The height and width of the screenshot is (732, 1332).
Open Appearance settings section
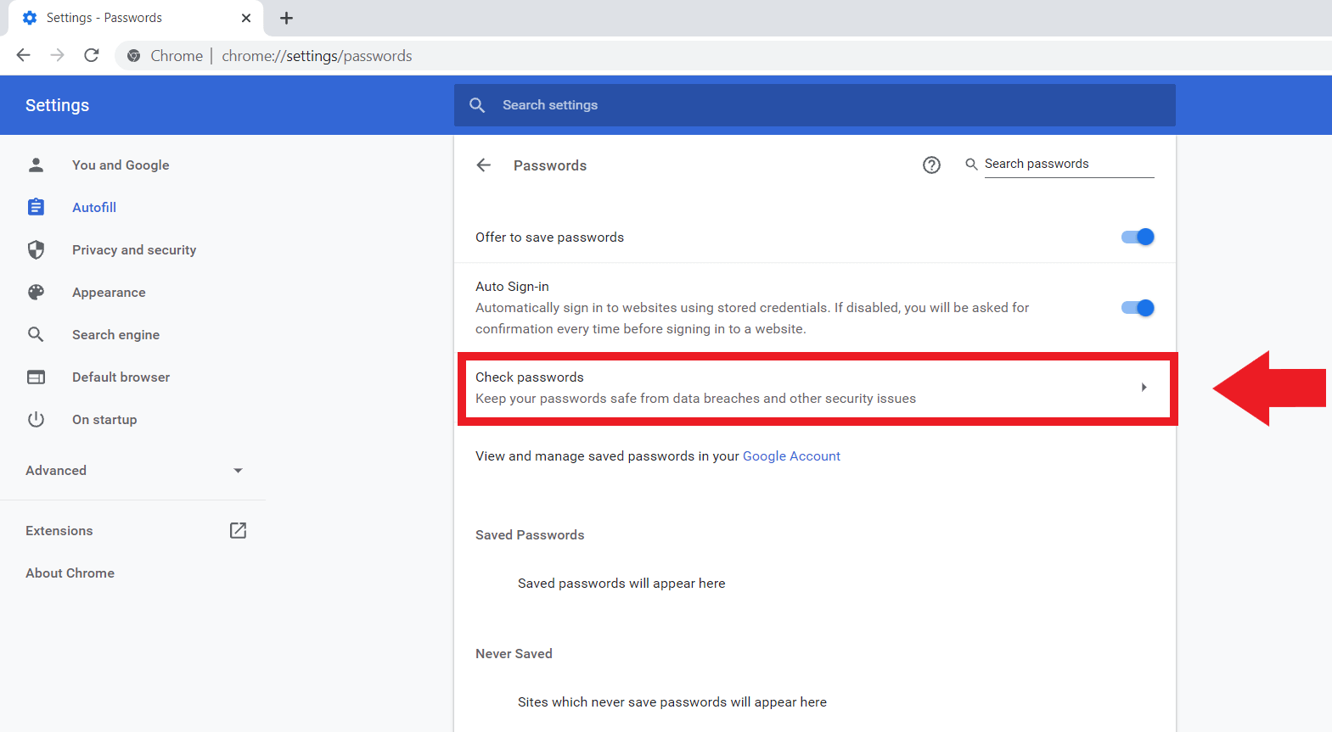pos(109,292)
